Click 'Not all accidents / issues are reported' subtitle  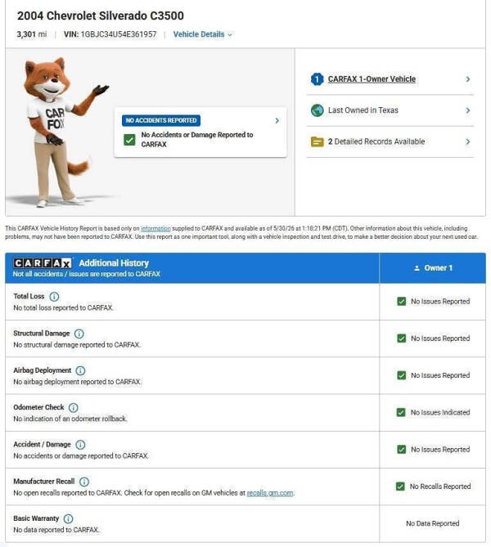pos(86,274)
